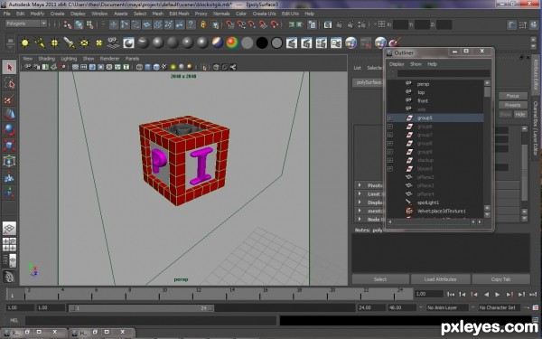The image size is (542, 339).
Task: Open the Create UVs menu
Action: coord(264,14)
